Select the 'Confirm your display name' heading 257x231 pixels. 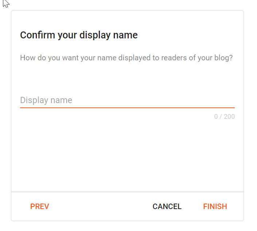(79, 35)
